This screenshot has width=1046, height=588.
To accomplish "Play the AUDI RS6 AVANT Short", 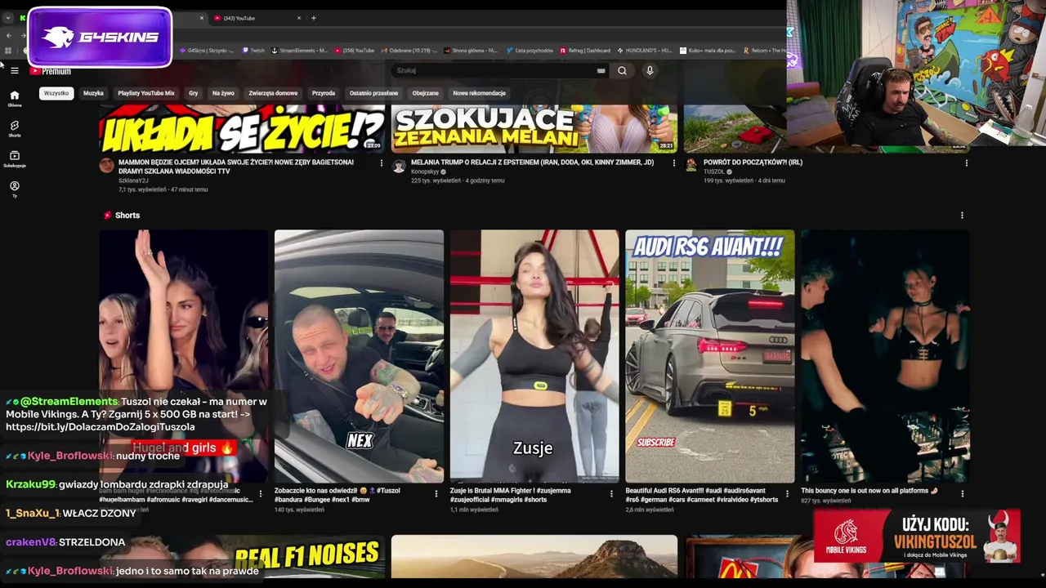I will pos(710,356).
